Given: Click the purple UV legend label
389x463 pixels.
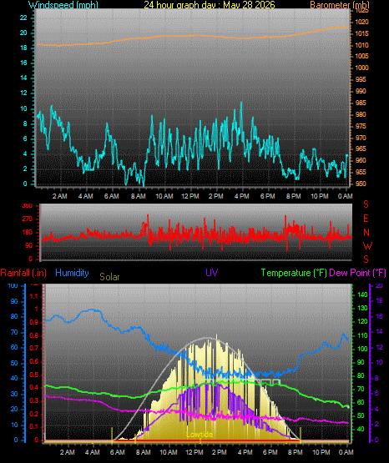Looking at the screenshot, I should (212, 272).
